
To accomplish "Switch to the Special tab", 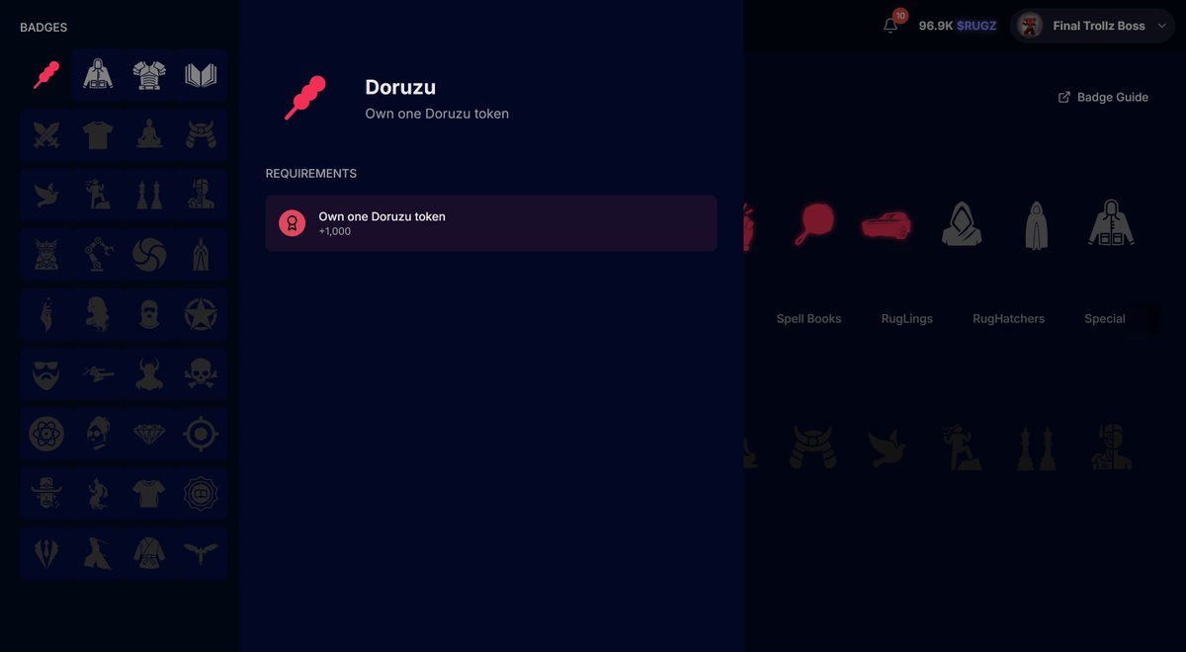I will (1104, 318).
